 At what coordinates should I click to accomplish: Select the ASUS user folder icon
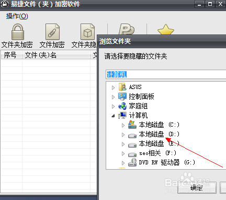click(122, 87)
